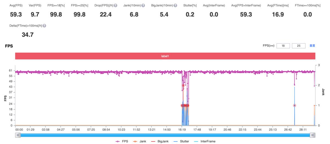Click the red jank marker cluster near 16:19
Image resolution: width=330 pixels, height=144 pixels.
point(185,105)
